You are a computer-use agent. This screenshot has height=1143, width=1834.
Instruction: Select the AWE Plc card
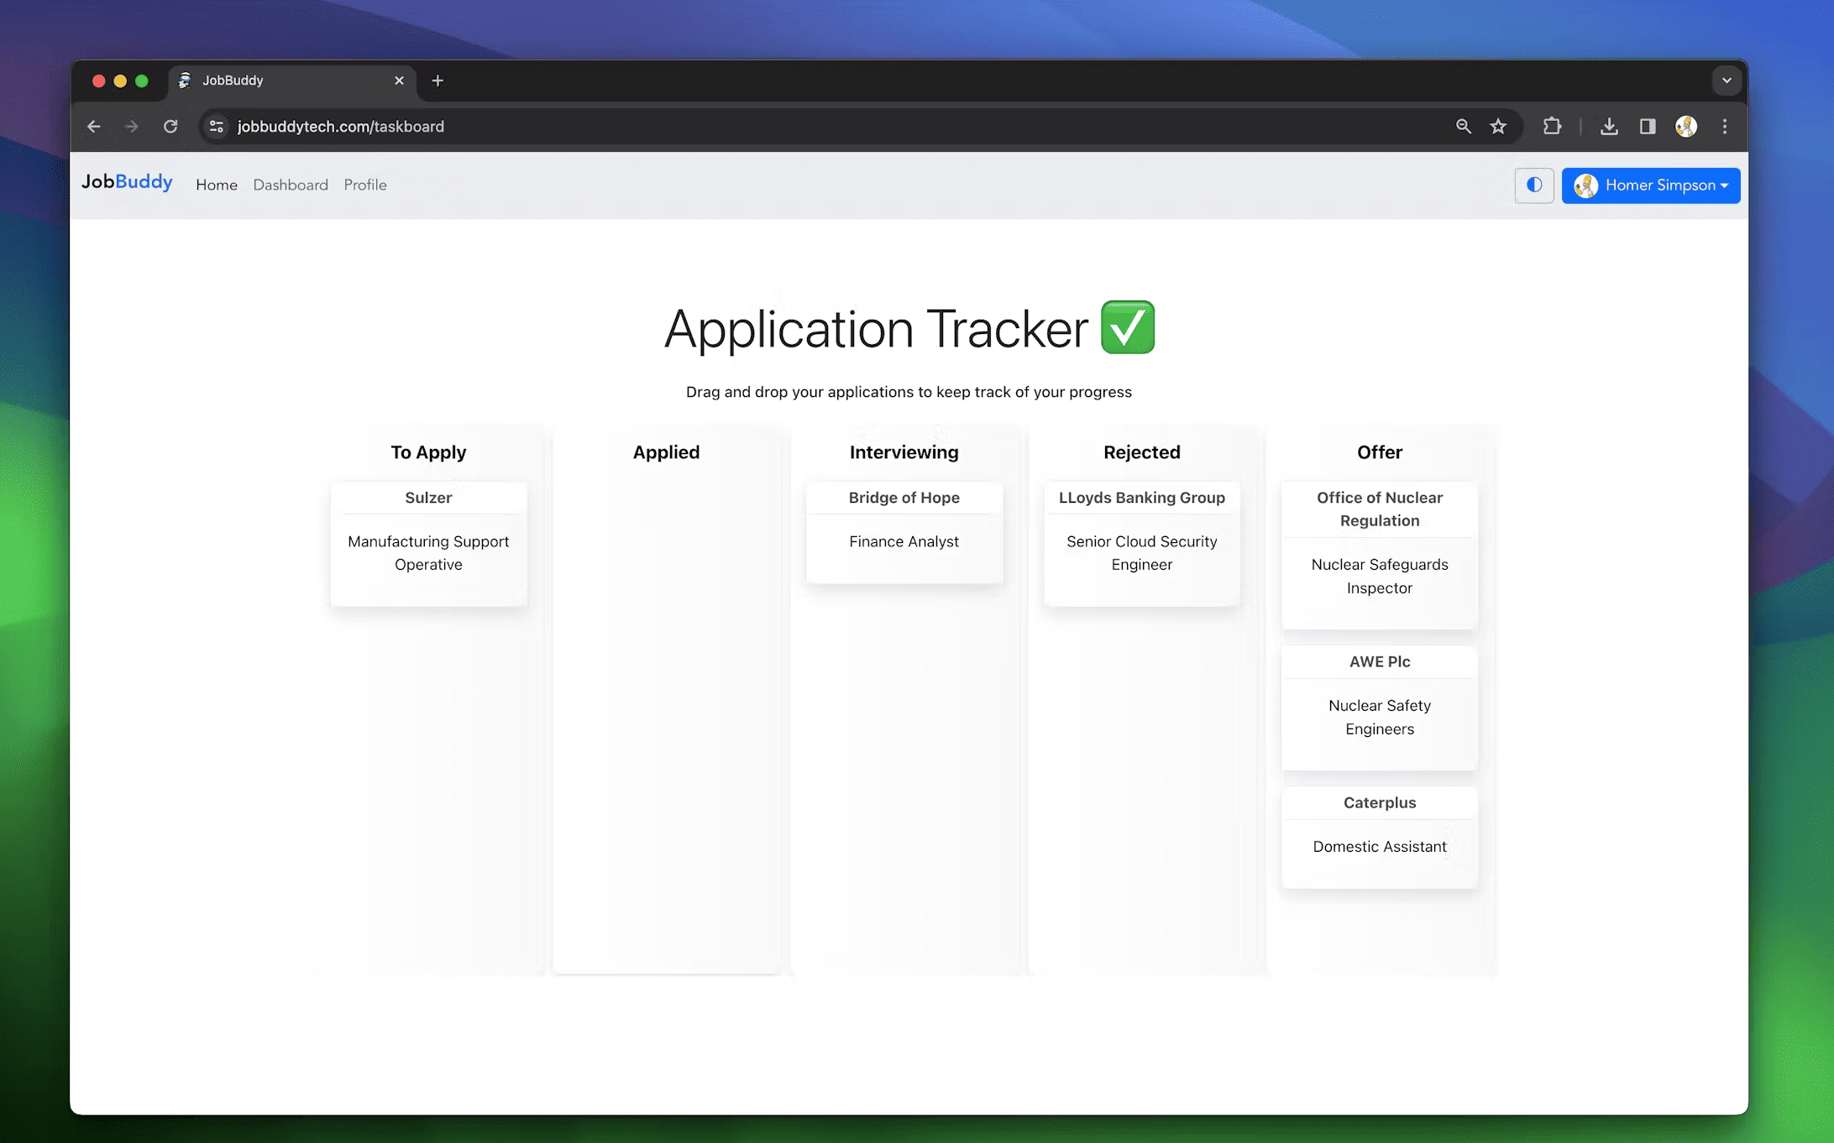pos(1380,707)
